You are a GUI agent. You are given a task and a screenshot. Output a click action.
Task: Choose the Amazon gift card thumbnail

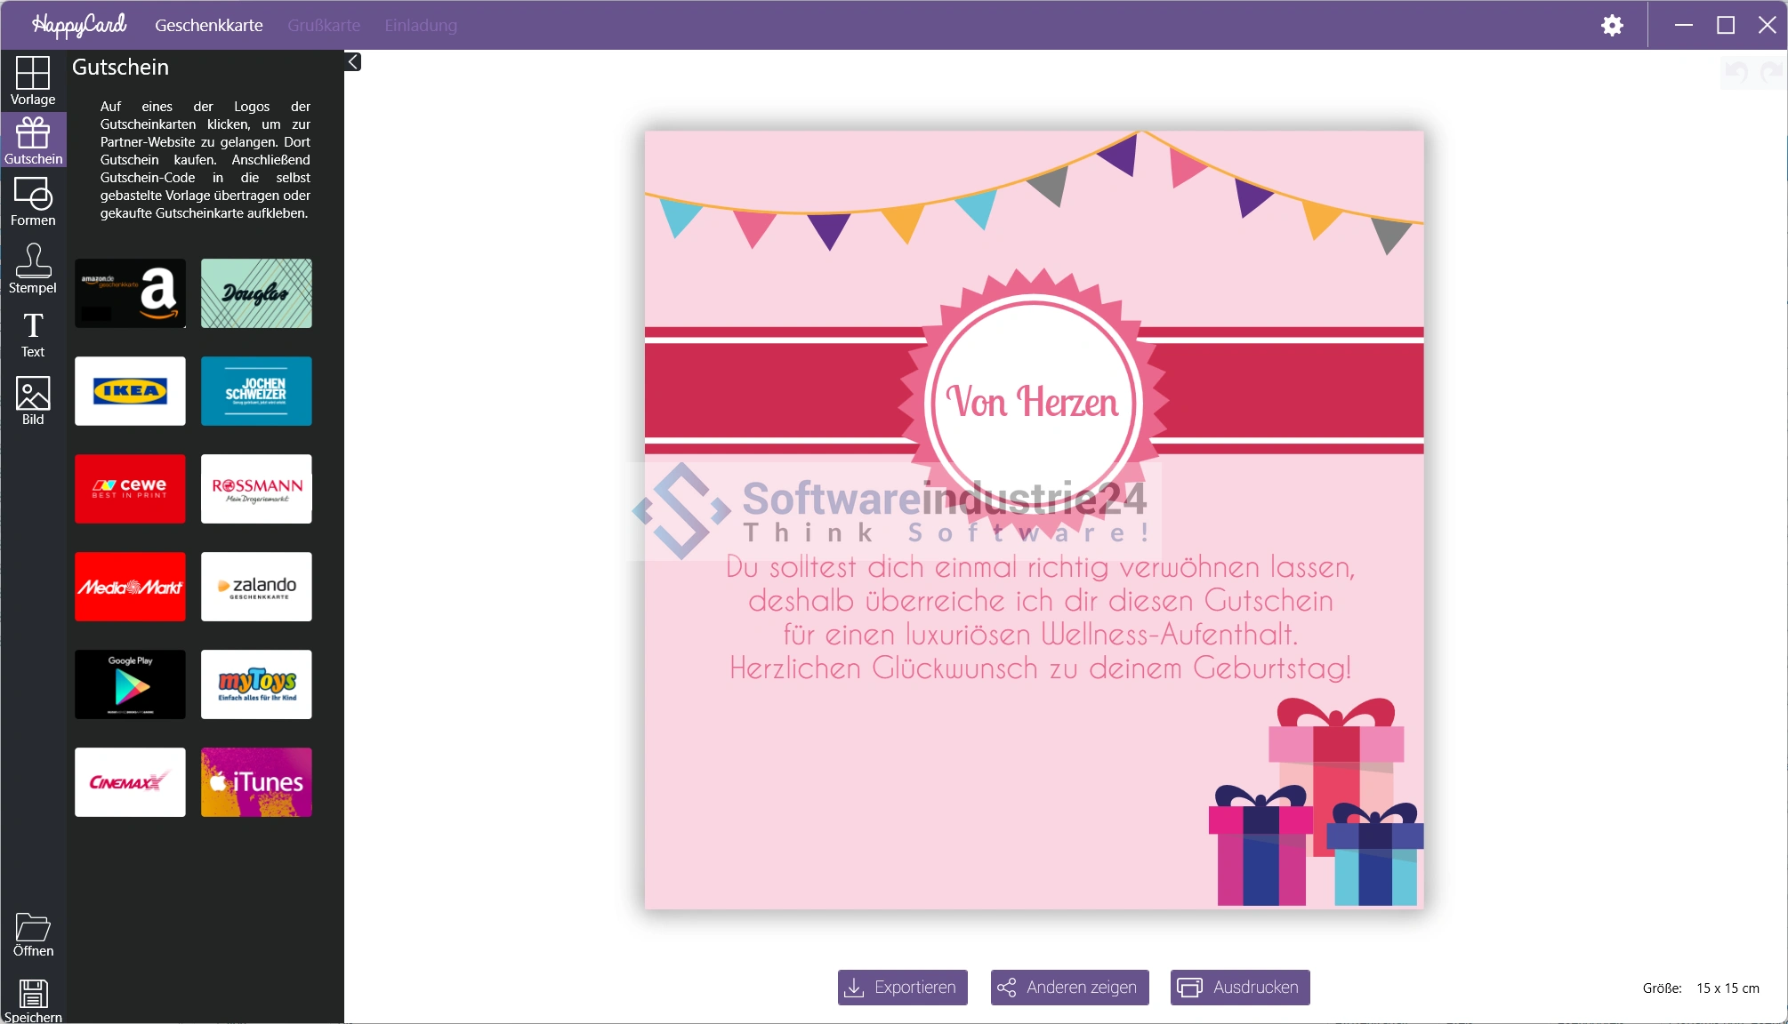tap(130, 293)
